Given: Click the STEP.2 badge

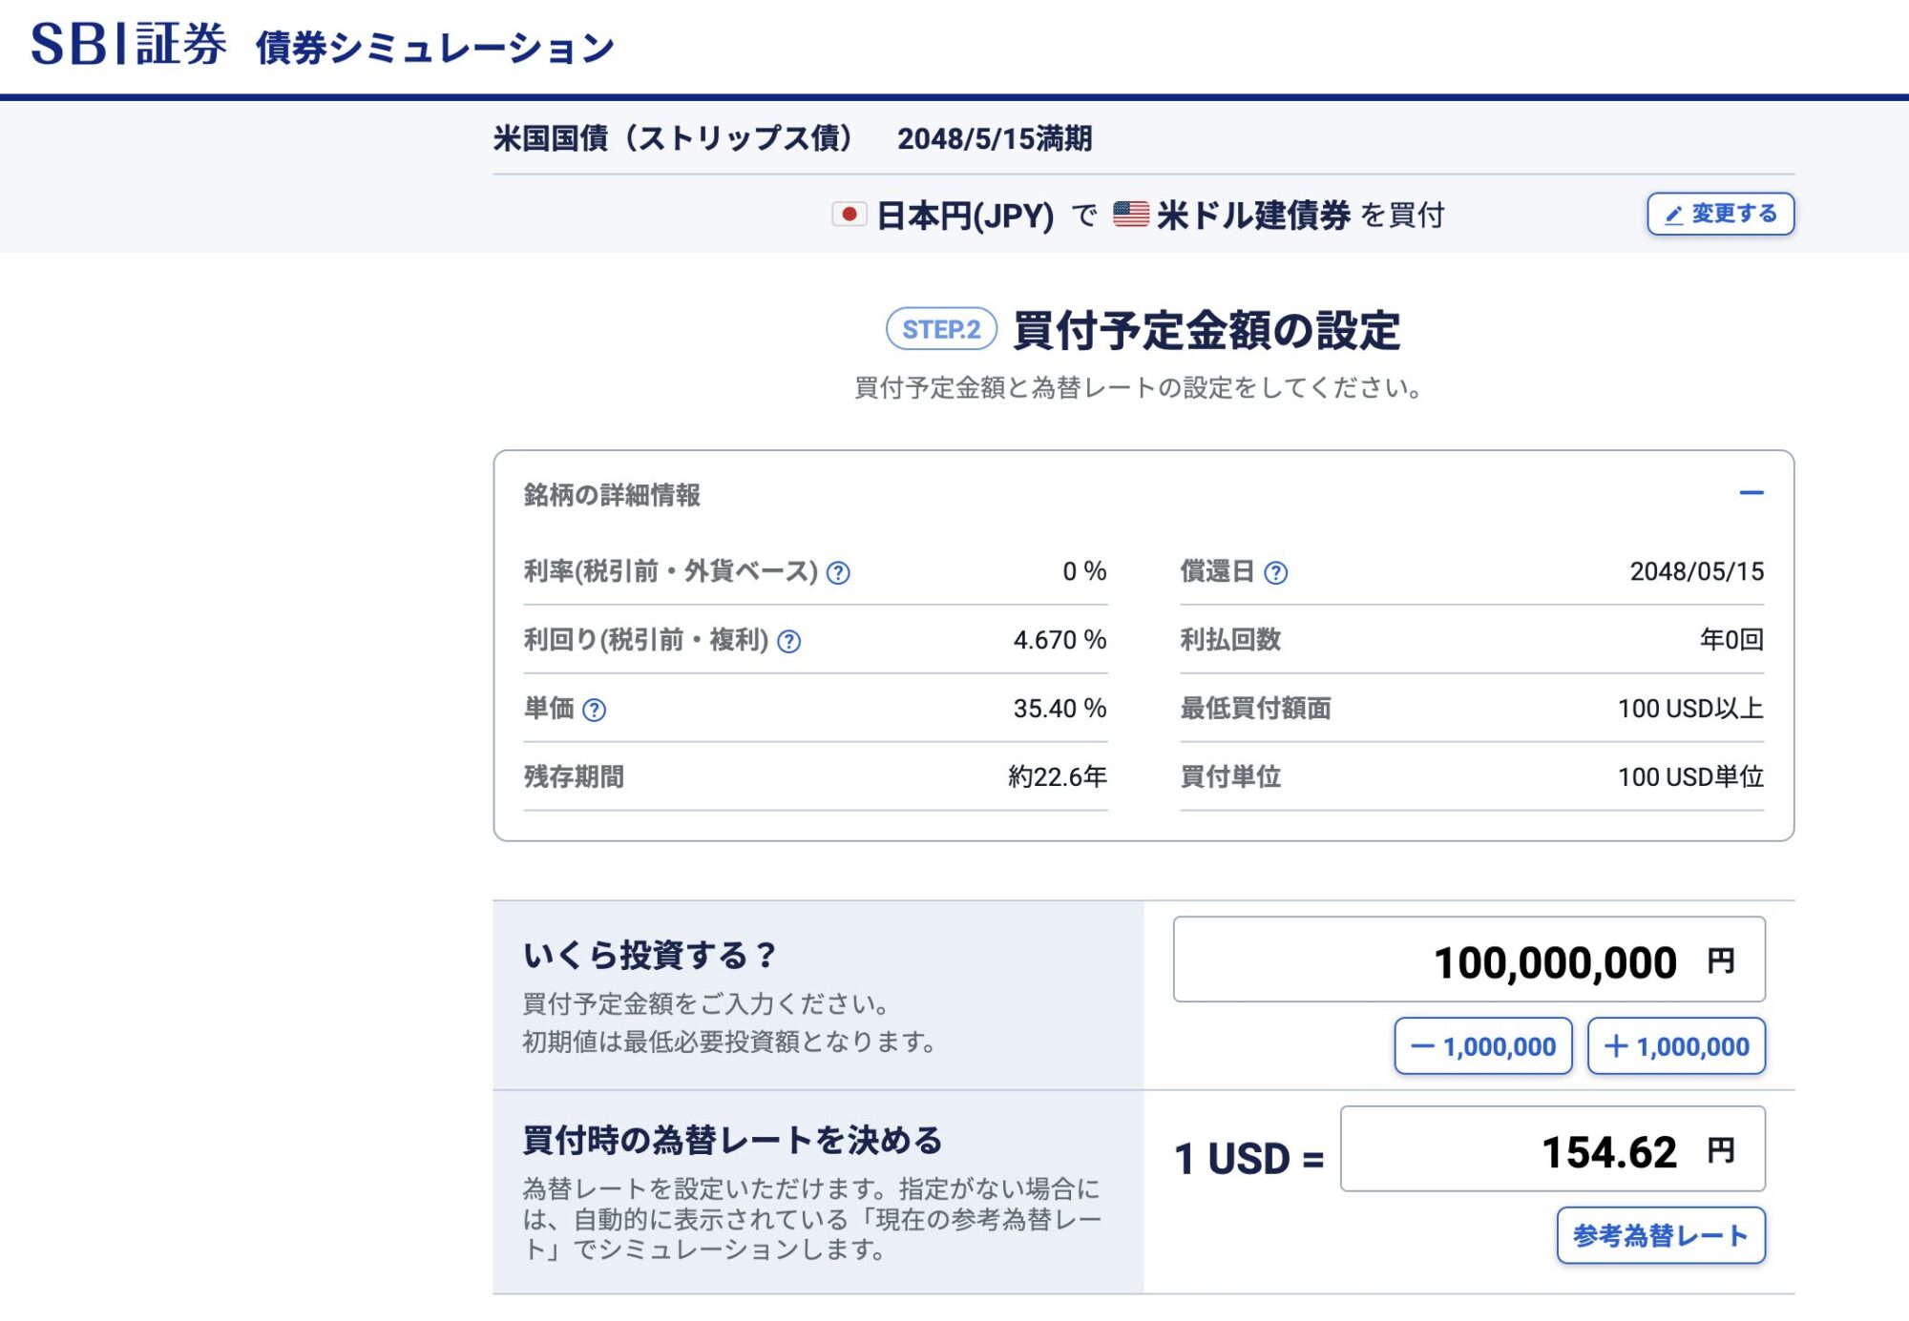Looking at the screenshot, I should pyautogui.click(x=941, y=330).
